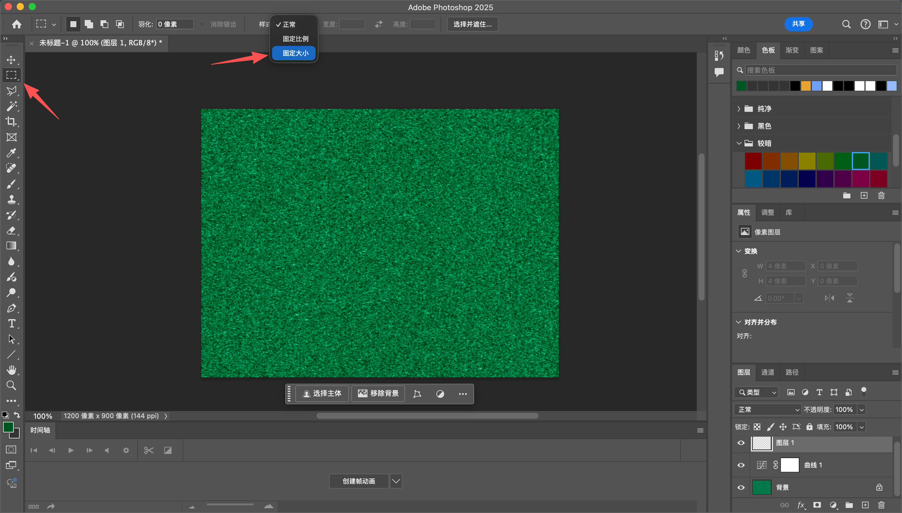Switch to the 渐变 tab
Image resolution: width=902 pixels, height=513 pixels.
[792, 50]
